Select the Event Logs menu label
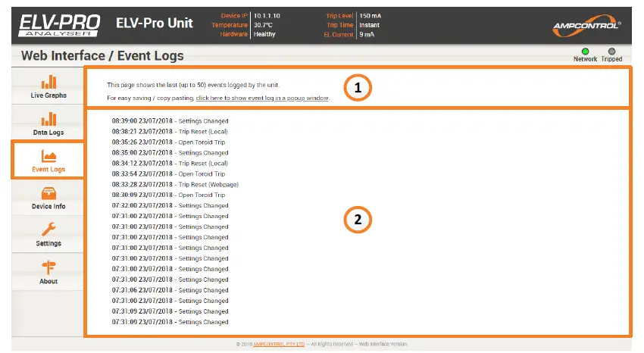The width and height of the screenshot is (644, 353). click(48, 169)
